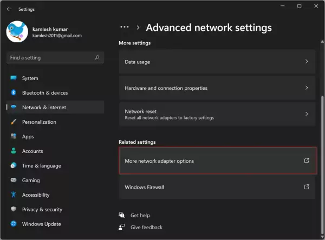Click external link icon beside Windows Firewall
The image size is (325, 240).
tap(307, 187)
